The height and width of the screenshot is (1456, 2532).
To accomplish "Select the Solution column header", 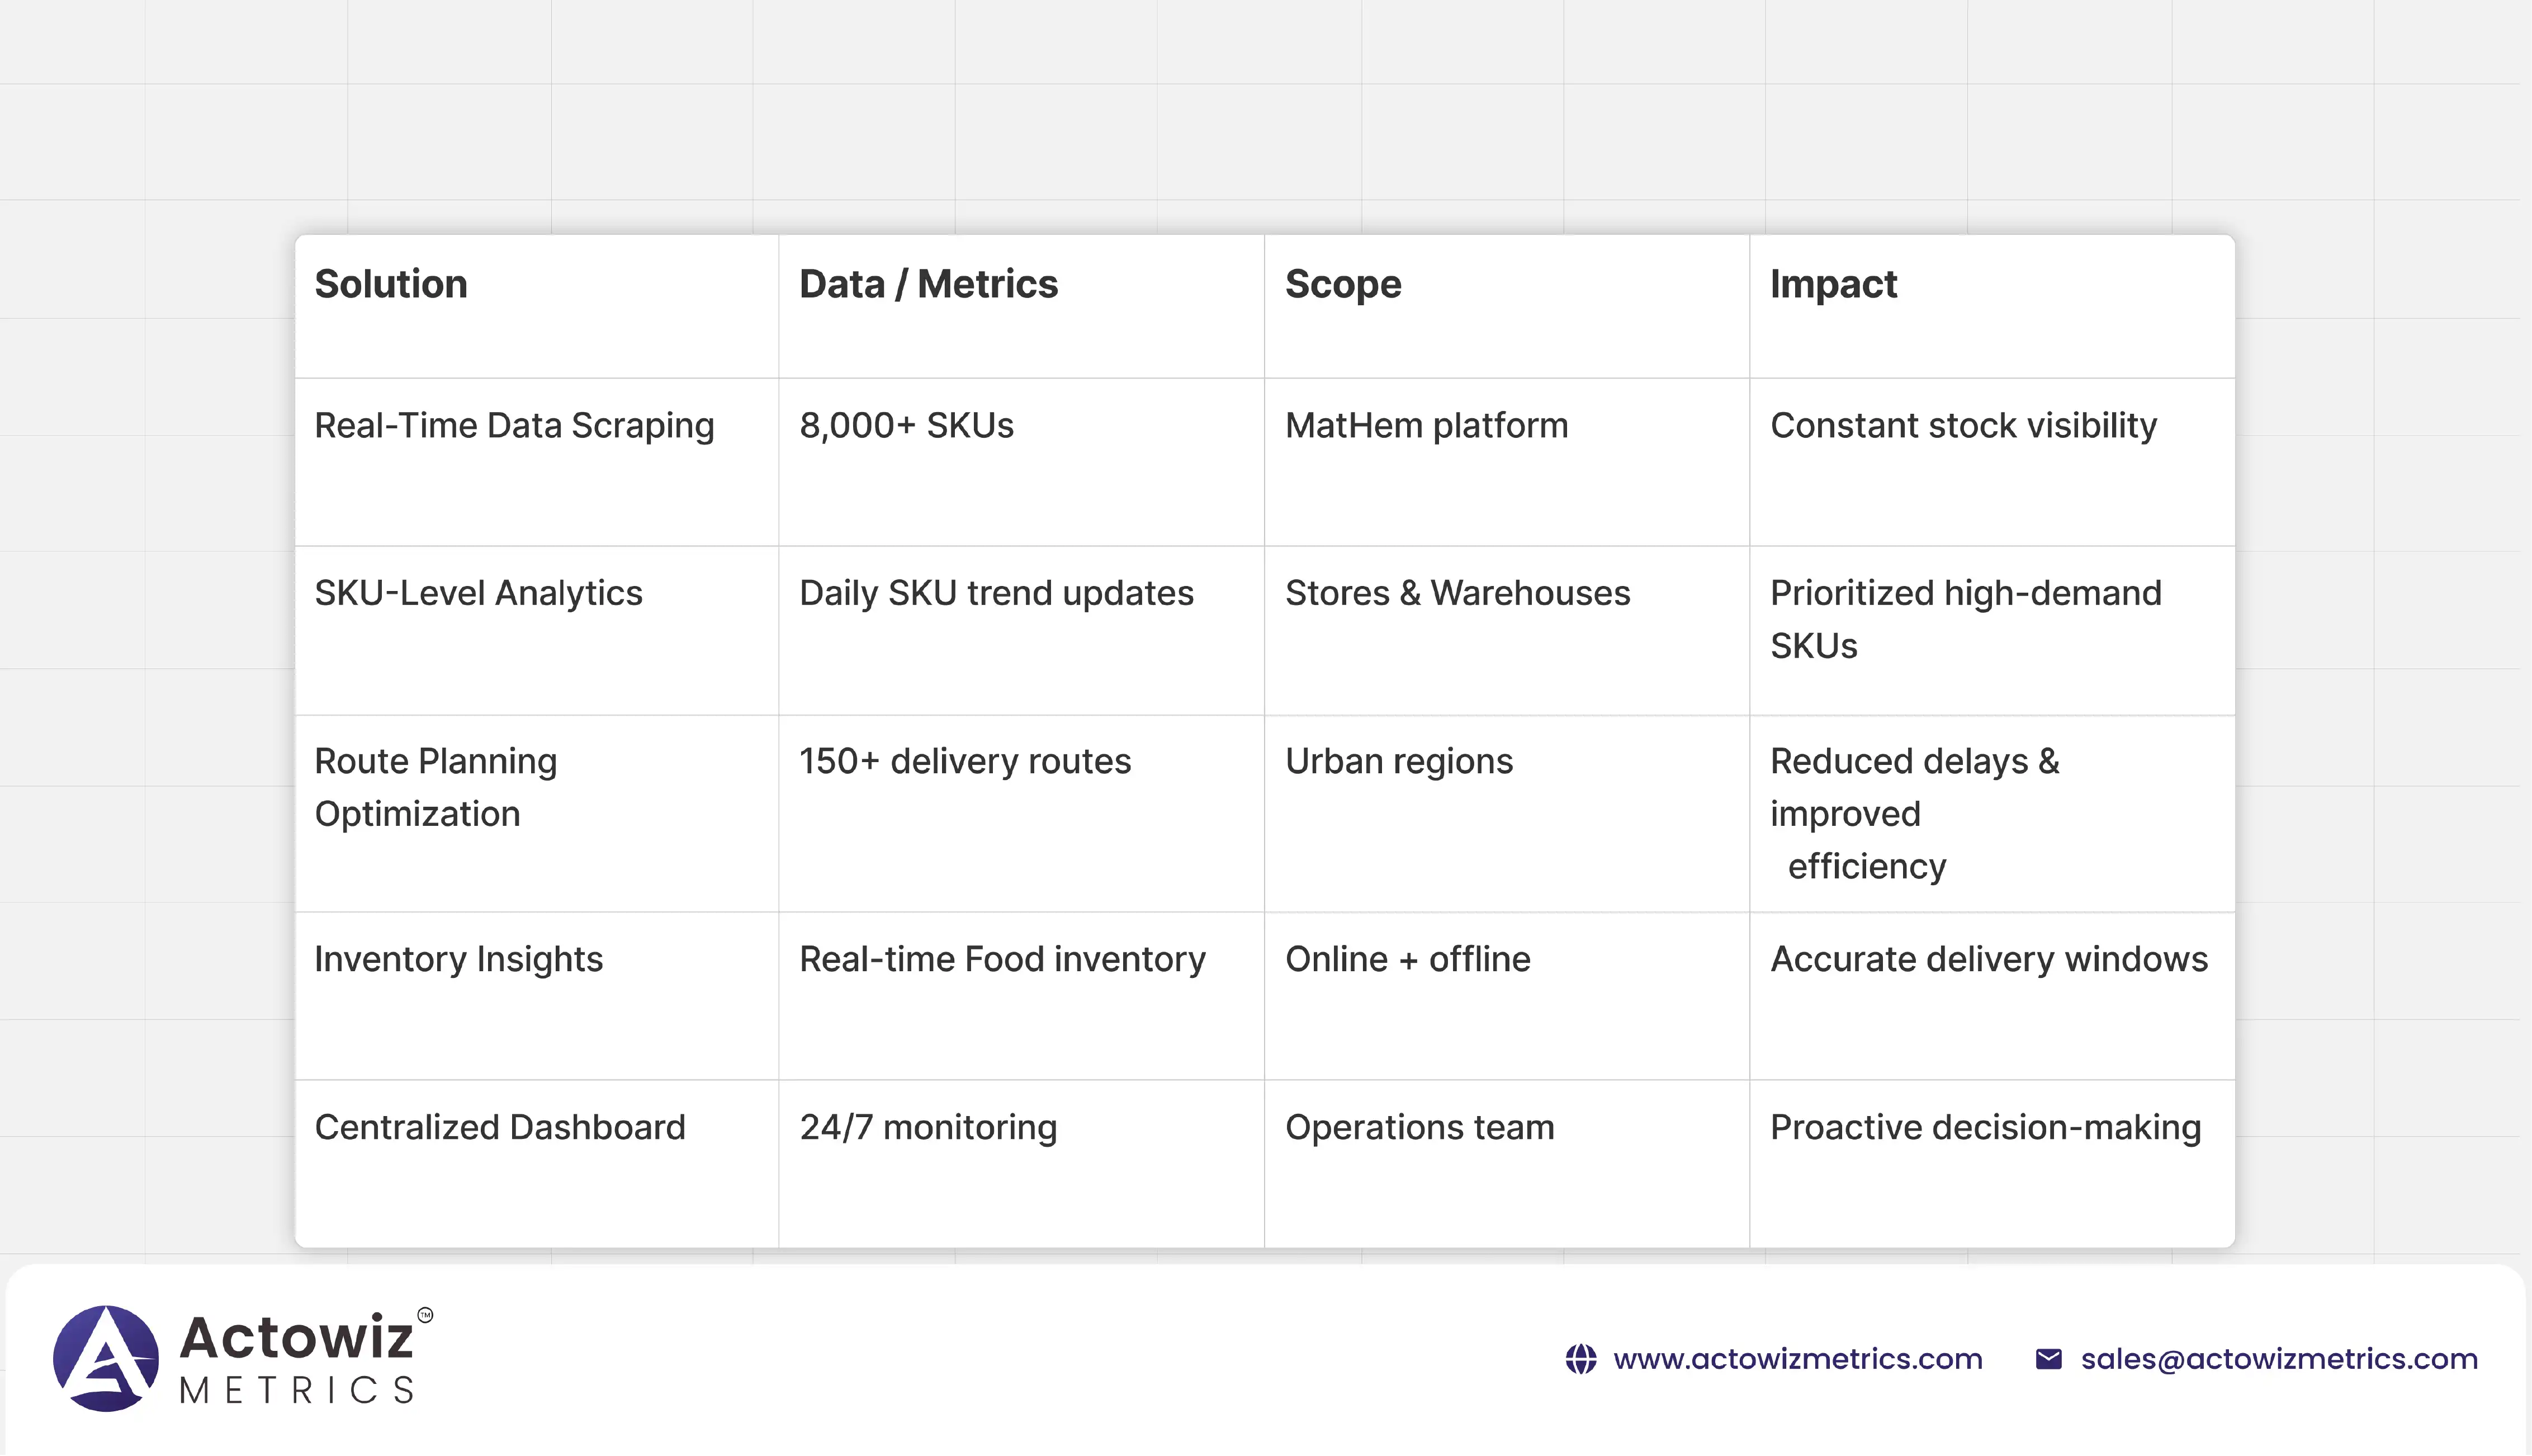I will point(391,285).
